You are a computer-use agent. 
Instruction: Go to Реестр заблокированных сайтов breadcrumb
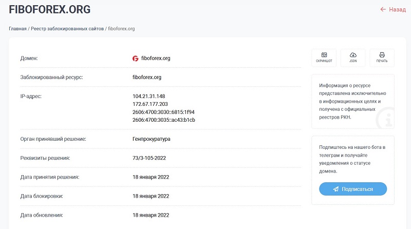[x=67, y=29]
